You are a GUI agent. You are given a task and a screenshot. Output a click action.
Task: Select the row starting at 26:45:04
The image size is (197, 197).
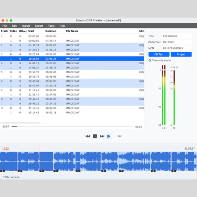(72, 81)
